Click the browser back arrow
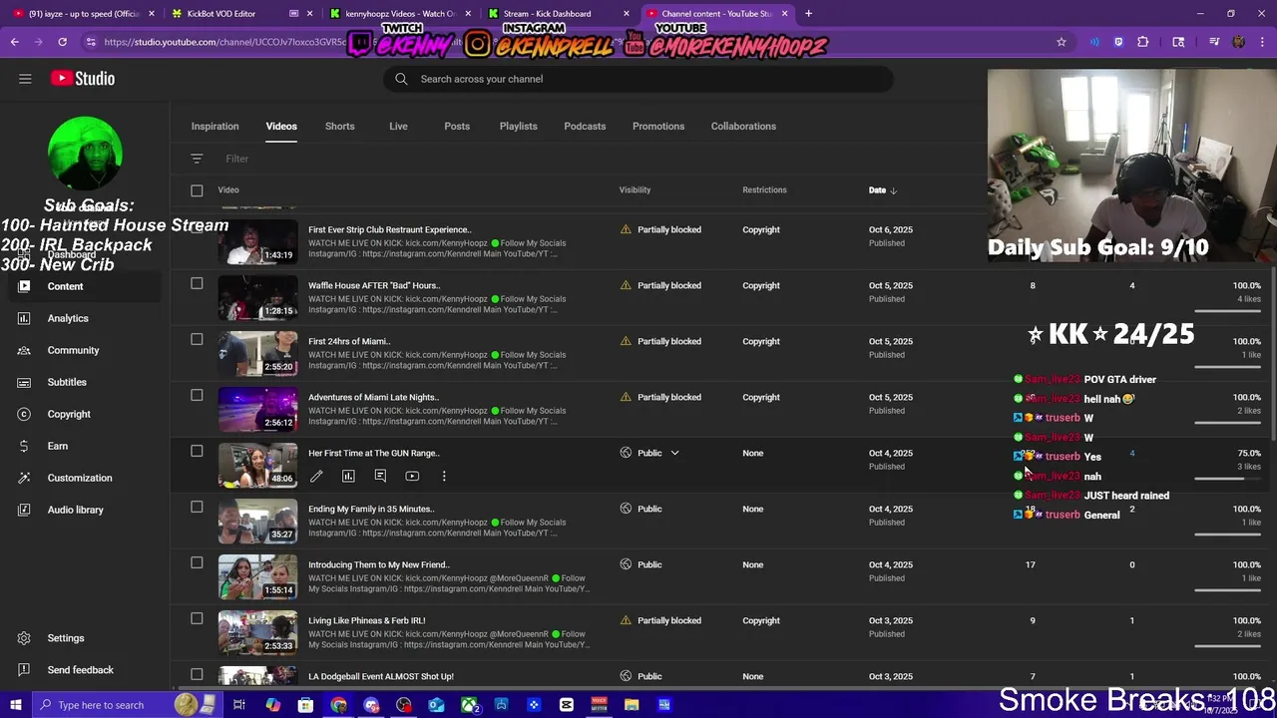The image size is (1277, 718). coord(15,42)
